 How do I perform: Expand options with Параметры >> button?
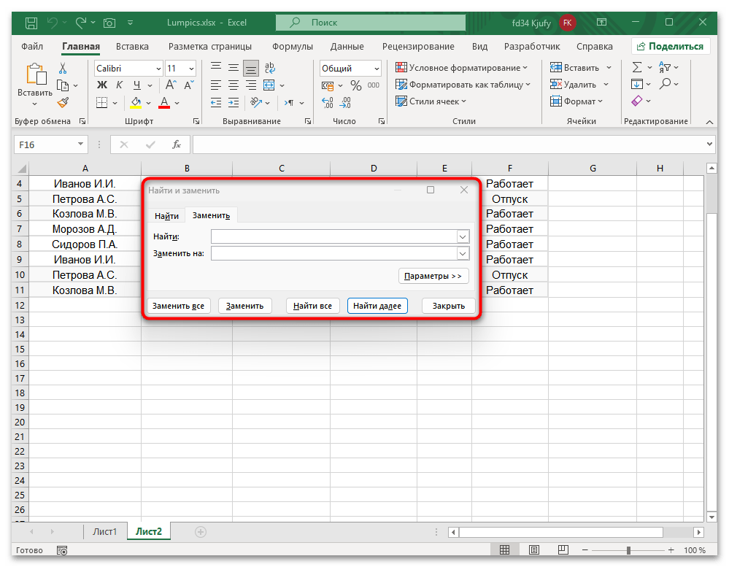tap(433, 276)
